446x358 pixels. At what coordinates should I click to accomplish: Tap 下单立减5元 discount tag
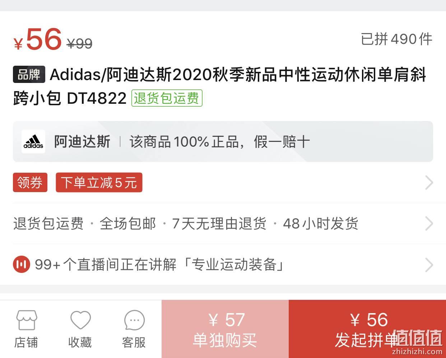coord(99,182)
